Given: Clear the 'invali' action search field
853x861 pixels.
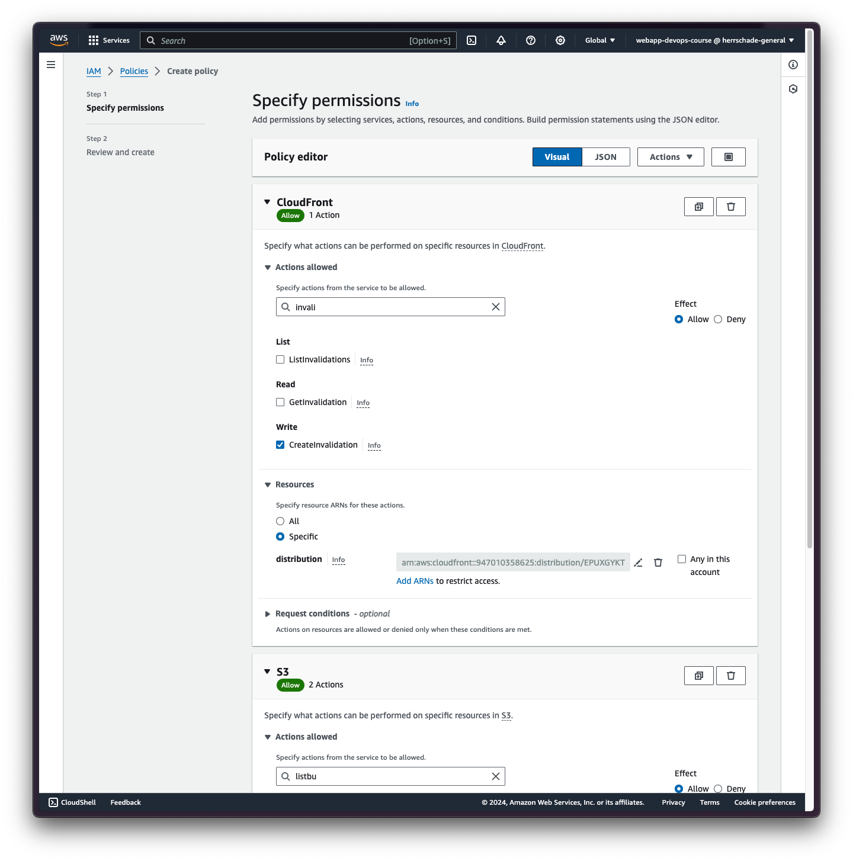Looking at the screenshot, I should tap(496, 307).
